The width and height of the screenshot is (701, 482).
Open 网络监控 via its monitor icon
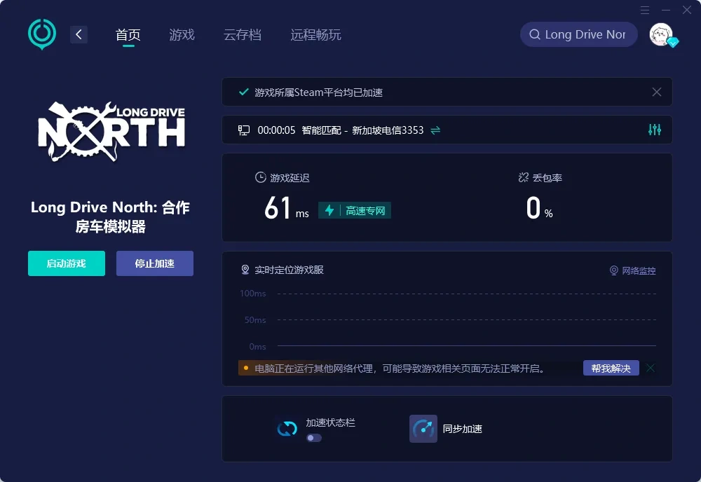[x=615, y=270]
